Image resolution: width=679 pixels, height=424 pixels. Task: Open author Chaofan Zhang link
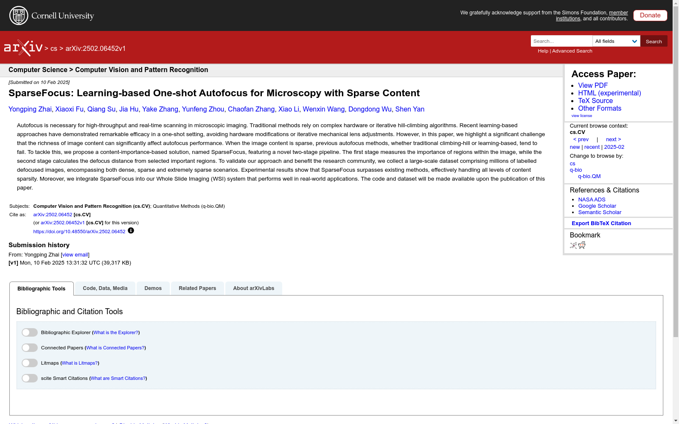point(251,109)
